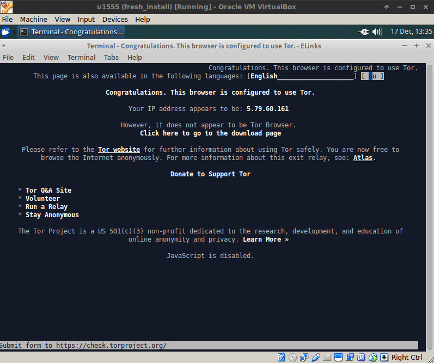Screen dimensions: 434x363
Task: Open VirtualBox Help menu
Action: click(142, 20)
